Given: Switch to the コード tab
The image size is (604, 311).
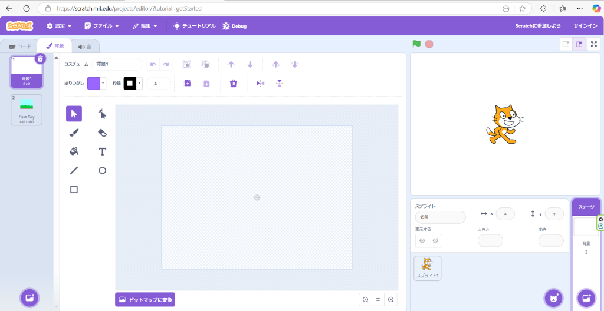Looking at the screenshot, I should click(x=20, y=47).
